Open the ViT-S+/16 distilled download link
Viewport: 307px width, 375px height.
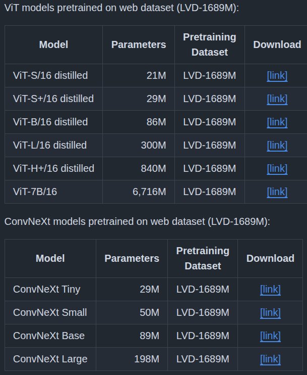tap(277, 99)
